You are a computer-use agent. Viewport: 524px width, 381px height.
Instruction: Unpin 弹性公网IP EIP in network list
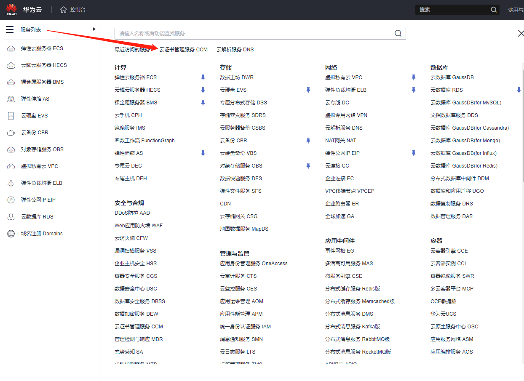(x=414, y=153)
